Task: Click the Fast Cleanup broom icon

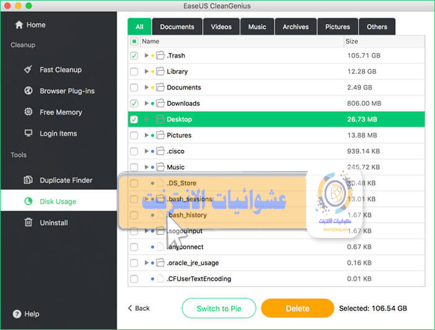Action: pyautogui.click(x=28, y=70)
